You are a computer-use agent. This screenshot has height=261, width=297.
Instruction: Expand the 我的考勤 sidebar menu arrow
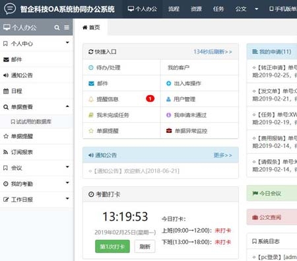click(67, 182)
